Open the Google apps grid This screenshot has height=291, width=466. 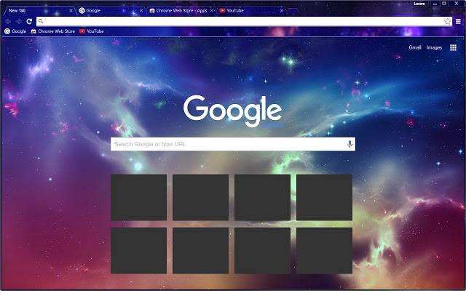pyautogui.click(x=453, y=47)
